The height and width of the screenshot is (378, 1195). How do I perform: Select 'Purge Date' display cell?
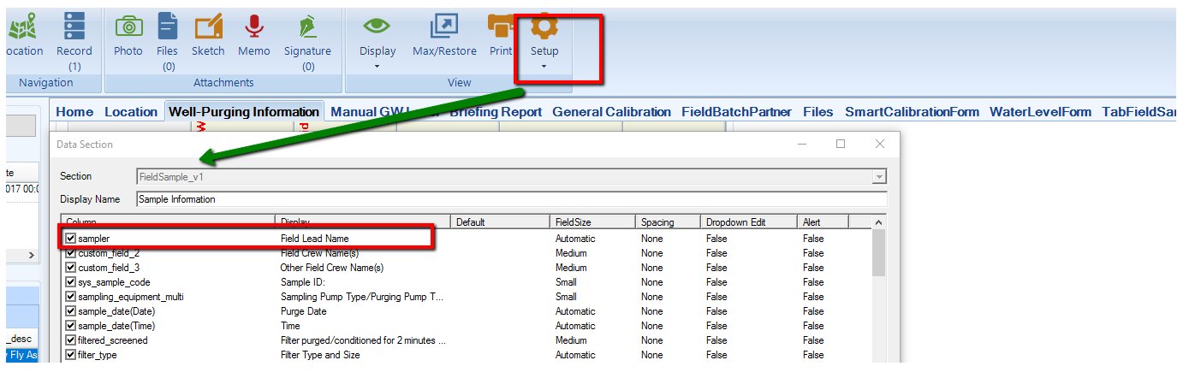click(x=304, y=311)
